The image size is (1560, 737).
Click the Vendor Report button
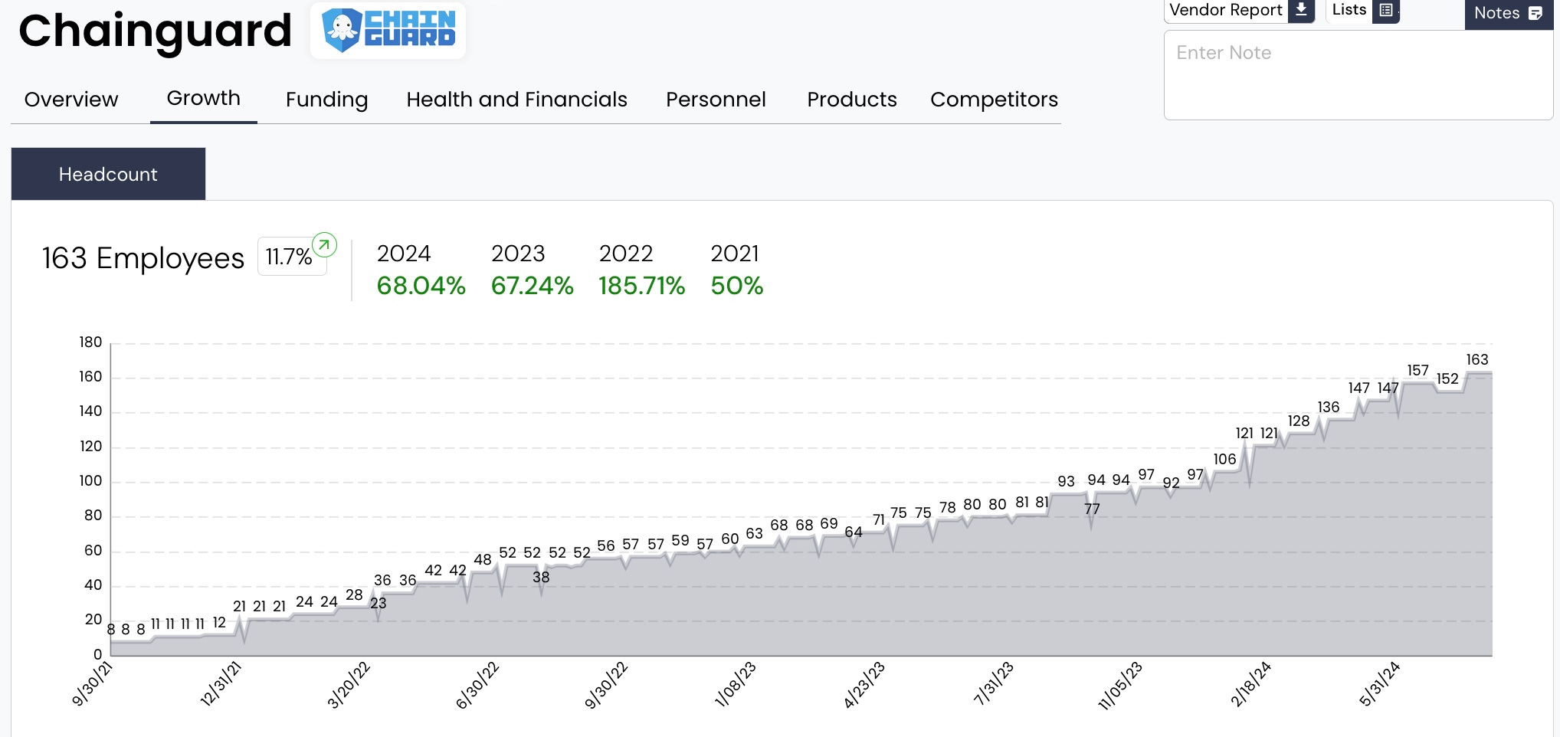pos(1239,10)
